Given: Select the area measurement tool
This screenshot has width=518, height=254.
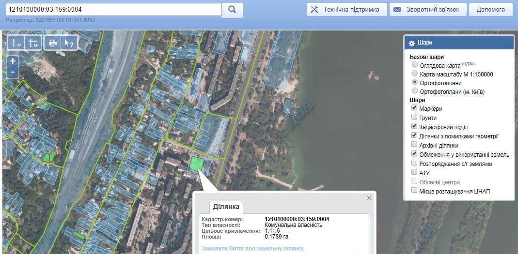Looking at the screenshot, I should coord(33,43).
